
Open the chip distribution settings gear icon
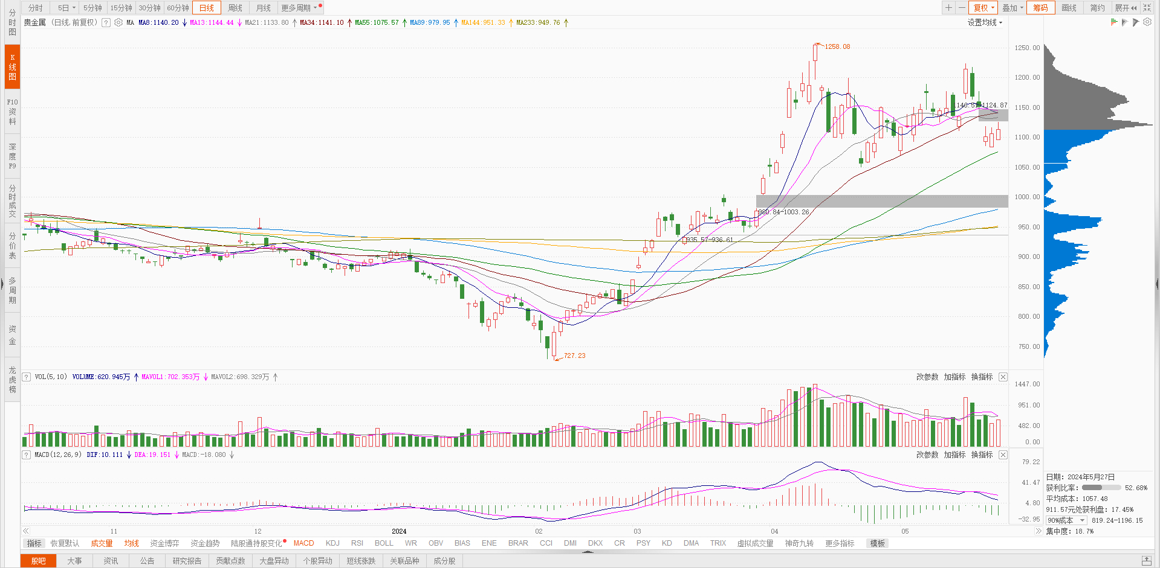click(x=1147, y=22)
